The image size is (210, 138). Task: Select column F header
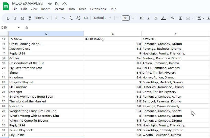(x=176, y=34)
